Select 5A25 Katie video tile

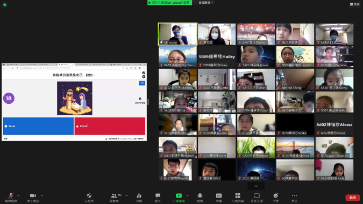point(334,170)
